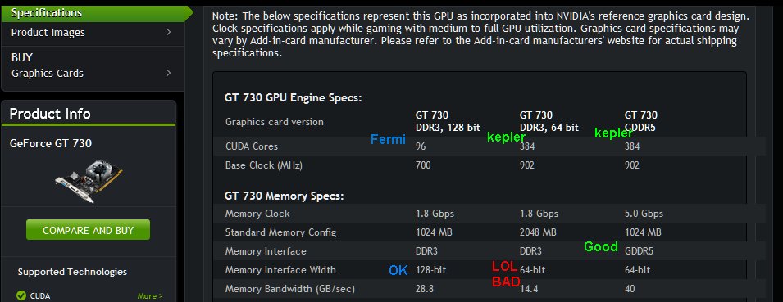This screenshot has height=302, width=783.
Task: Click the green CUDA checkmark icon
Action: 21,296
